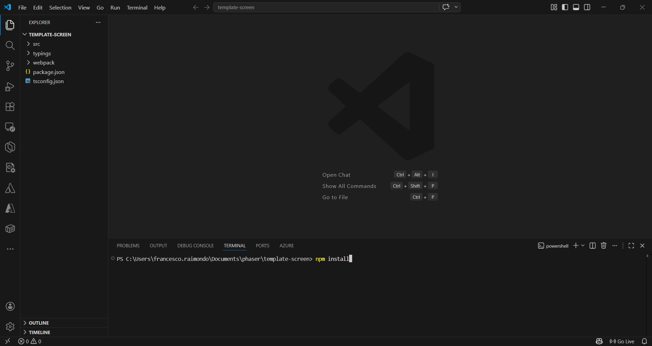652x346 pixels.
Task: Click errors and warnings count in status bar
Action: tap(30, 341)
